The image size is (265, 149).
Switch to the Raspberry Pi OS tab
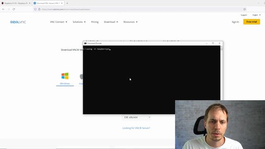click(16, 3)
